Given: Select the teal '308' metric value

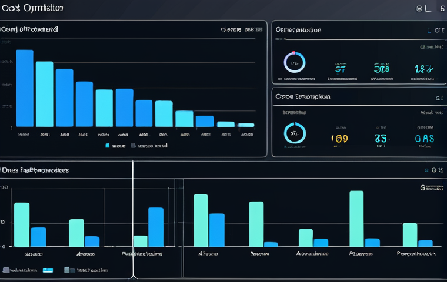Looking at the screenshot, I should tap(382, 68).
